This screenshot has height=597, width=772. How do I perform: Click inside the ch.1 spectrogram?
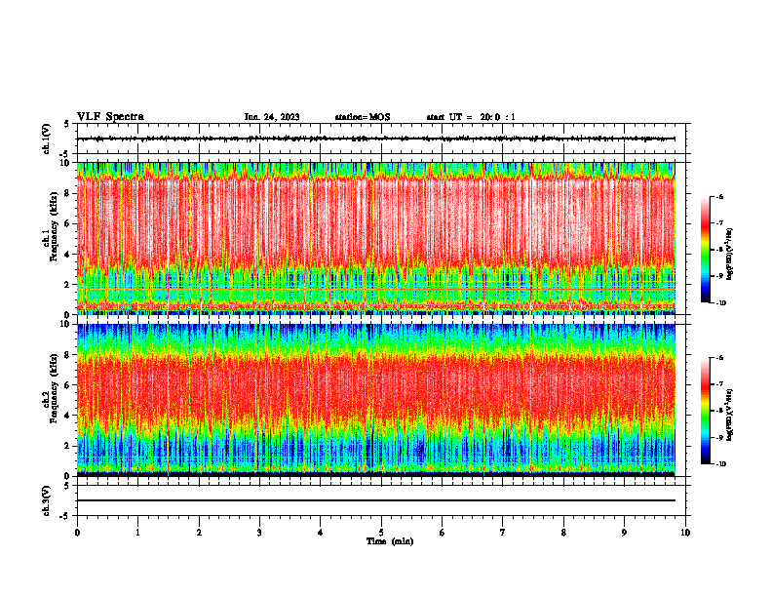(x=376, y=238)
